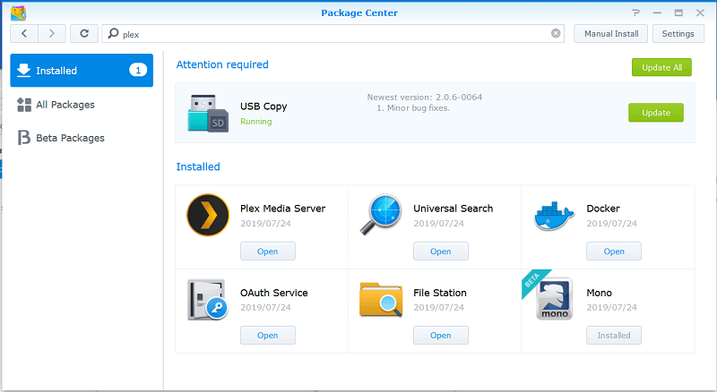717x392 pixels.
Task: Click the OAuth Service safe icon
Action: click(x=208, y=300)
